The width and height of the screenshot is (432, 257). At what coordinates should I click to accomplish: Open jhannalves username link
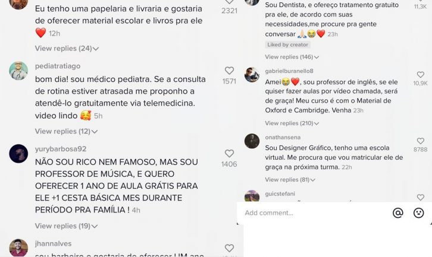click(53, 243)
